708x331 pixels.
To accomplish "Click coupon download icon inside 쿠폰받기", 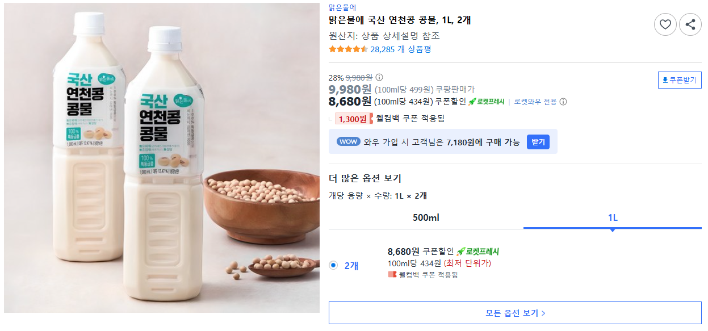I will pyautogui.click(x=665, y=80).
